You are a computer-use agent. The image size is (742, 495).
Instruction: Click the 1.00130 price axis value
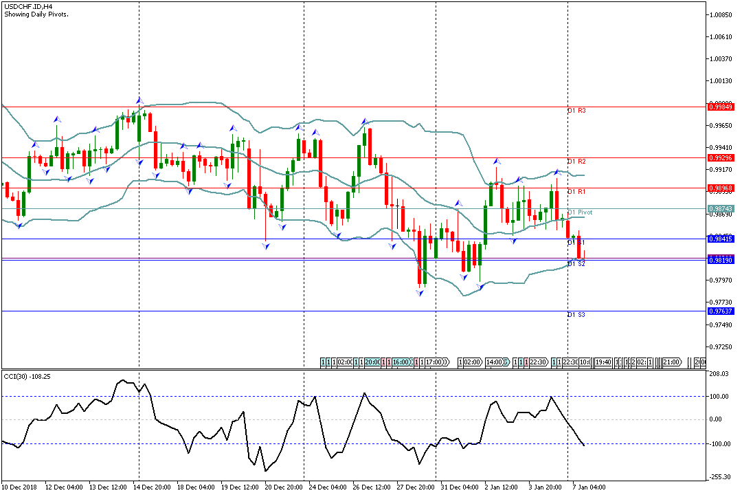coord(721,81)
